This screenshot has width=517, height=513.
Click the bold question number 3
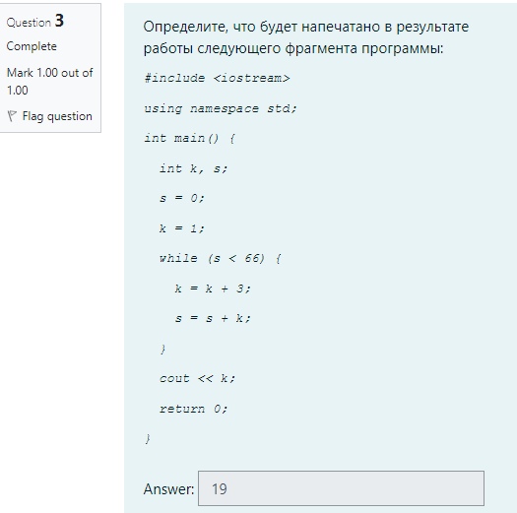pyautogui.click(x=59, y=21)
